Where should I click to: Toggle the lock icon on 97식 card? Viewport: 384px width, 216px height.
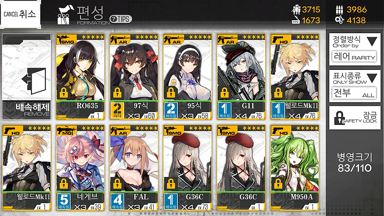click(117, 93)
